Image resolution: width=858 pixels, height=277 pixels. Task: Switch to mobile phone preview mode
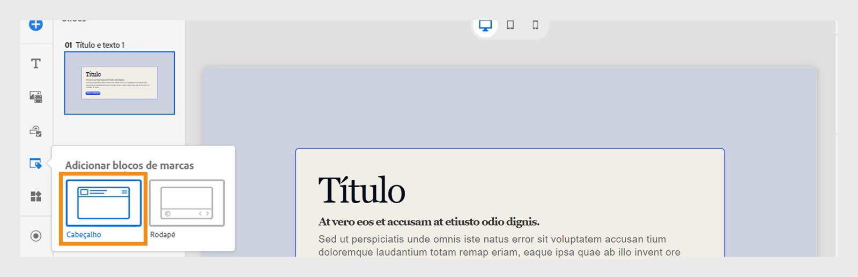[x=535, y=25]
